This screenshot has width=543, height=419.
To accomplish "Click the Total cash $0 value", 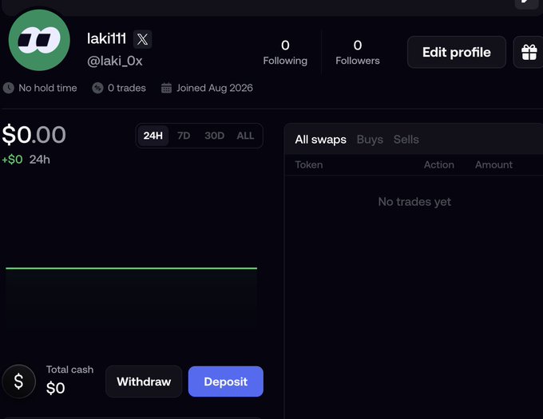I will point(55,388).
